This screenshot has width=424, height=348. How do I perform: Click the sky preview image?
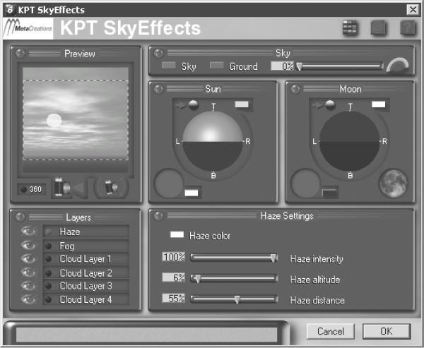point(75,120)
